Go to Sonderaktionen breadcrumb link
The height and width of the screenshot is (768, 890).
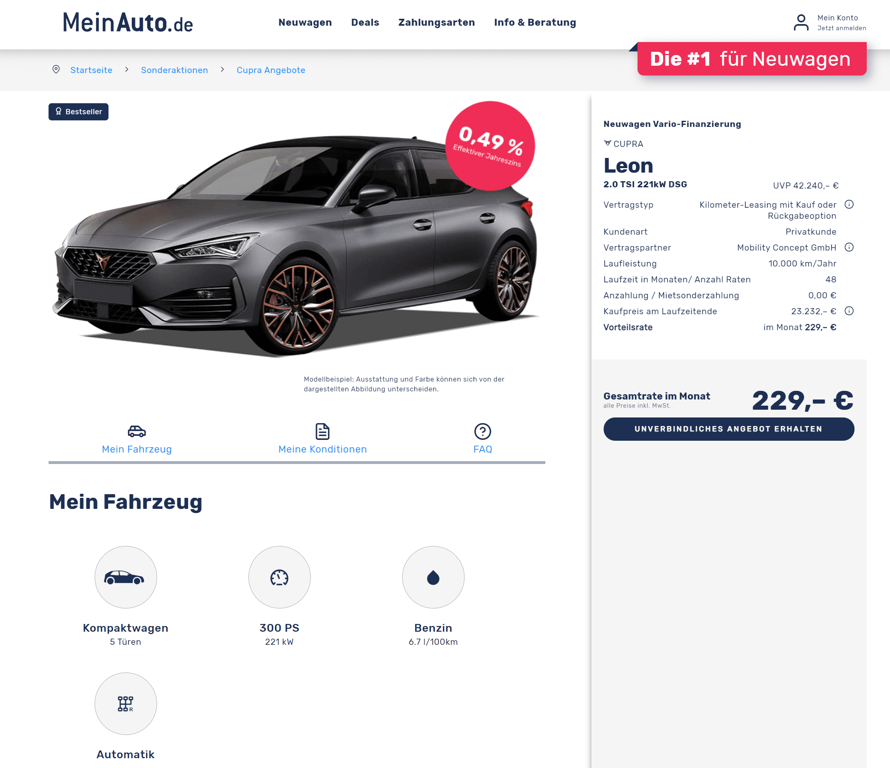175,70
